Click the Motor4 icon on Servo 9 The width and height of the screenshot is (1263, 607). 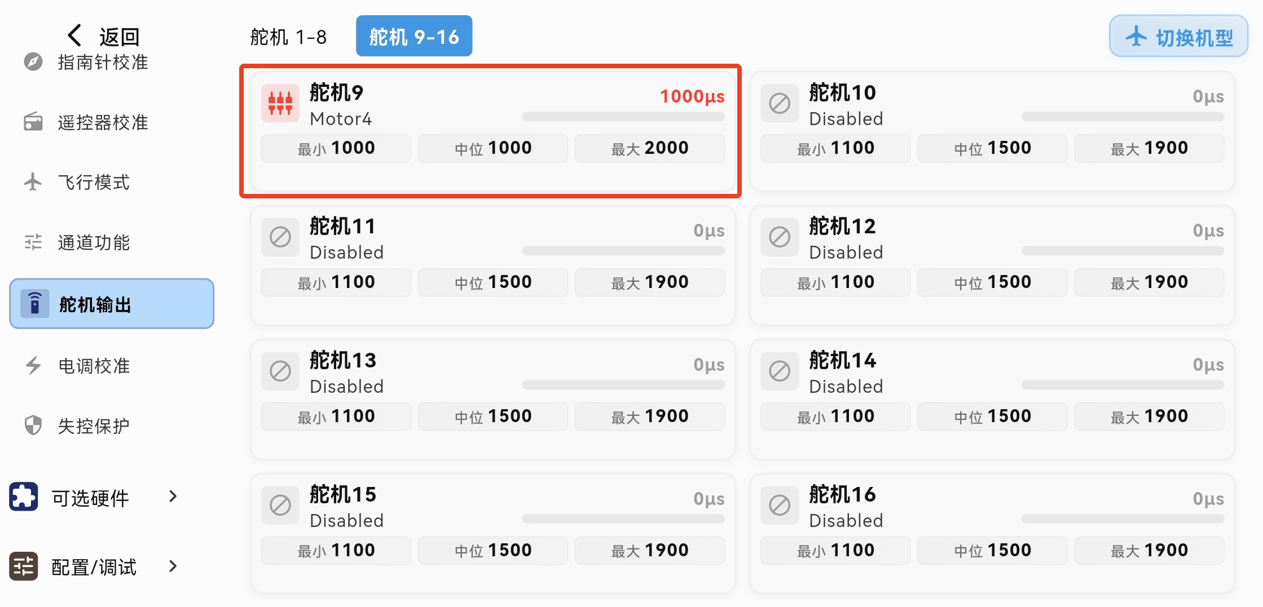coord(280,103)
